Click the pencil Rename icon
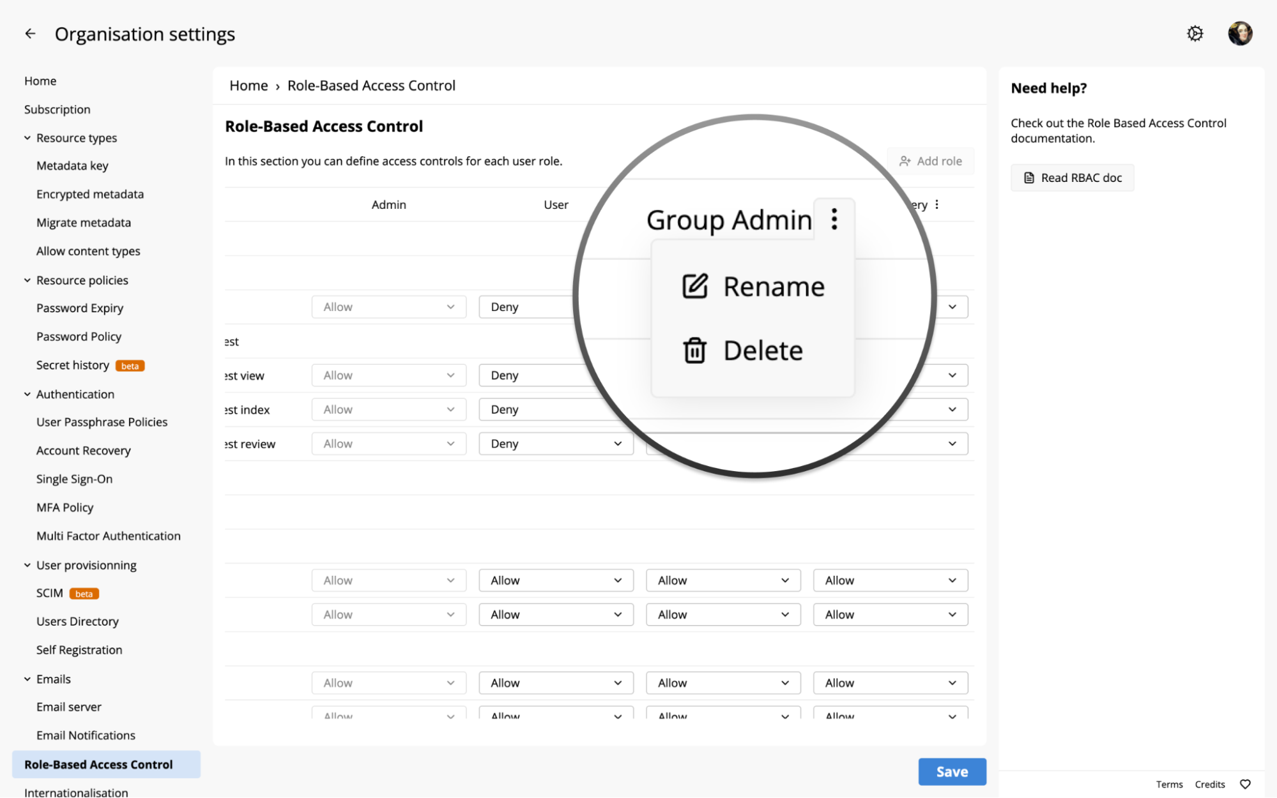The height and width of the screenshot is (798, 1277). click(x=695, y=287)
